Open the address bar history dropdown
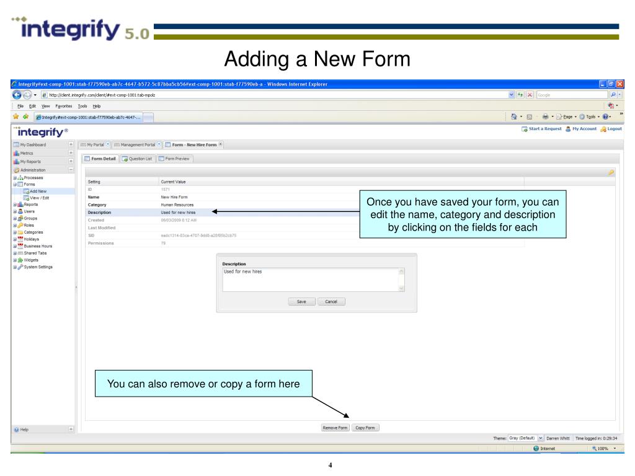Viewport: 635px width, 476px height. (x=511, y=95)
